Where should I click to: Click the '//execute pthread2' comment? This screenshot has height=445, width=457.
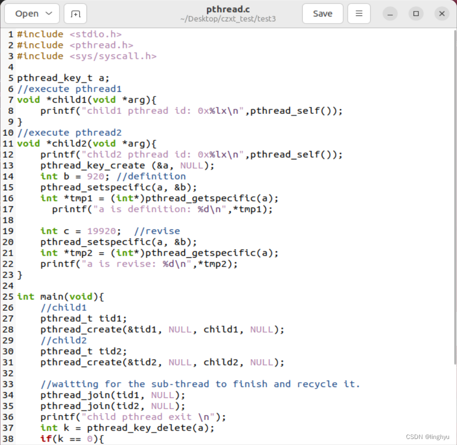[69, 133]
